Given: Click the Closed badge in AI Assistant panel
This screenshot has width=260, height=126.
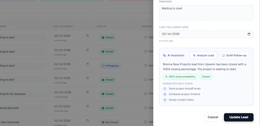Looking at the screenshot, I should [x=206, y=77].
